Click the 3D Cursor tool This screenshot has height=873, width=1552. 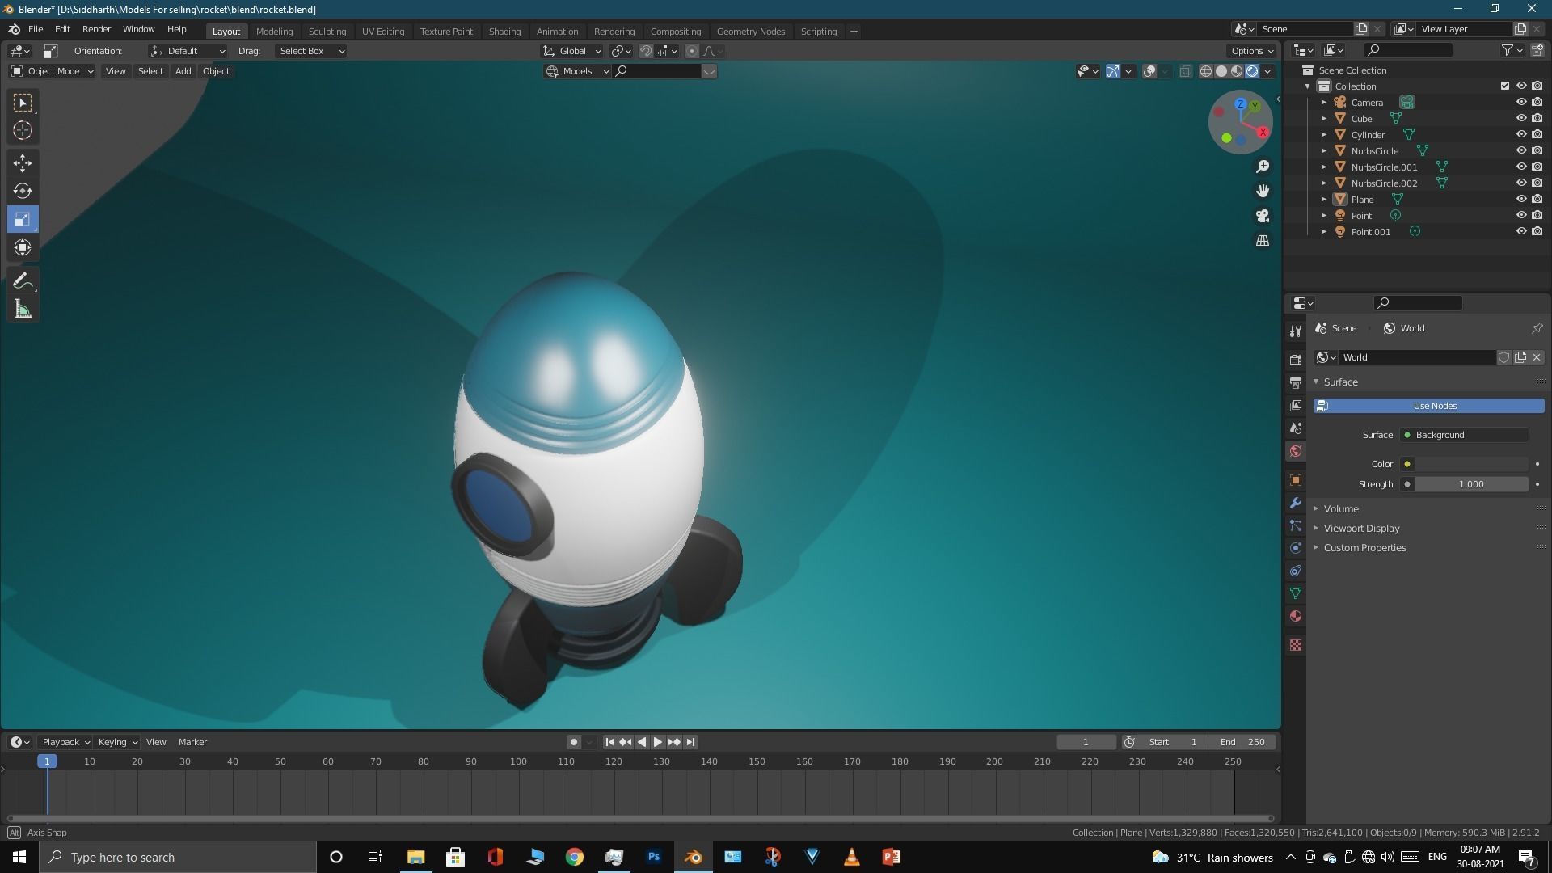[23, 130]
